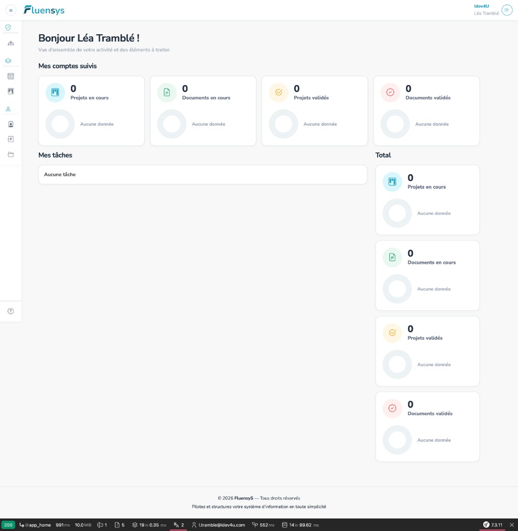Viewport: 518px width, 531px height.
Task: Open the notebook document icon in sidebar
Action: coord(11,139)
